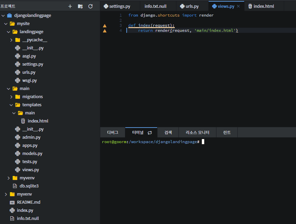Click the templates folder icon

point(18,105)
